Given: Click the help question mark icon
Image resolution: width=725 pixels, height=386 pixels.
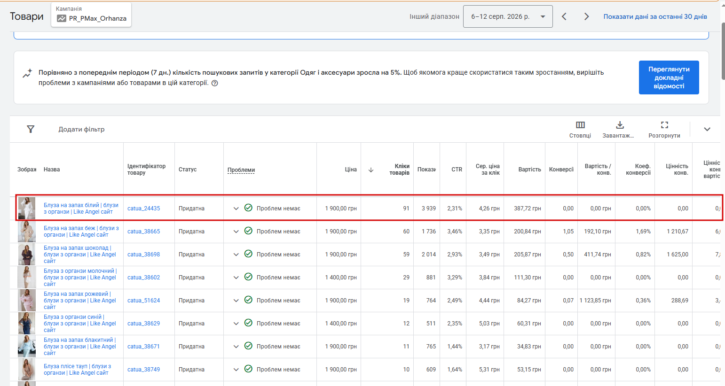Looking at the screenshot, I should (x=214, y=83).
